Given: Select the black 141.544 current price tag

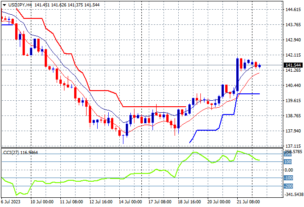Looking at the screenshot, I should 293,65.
